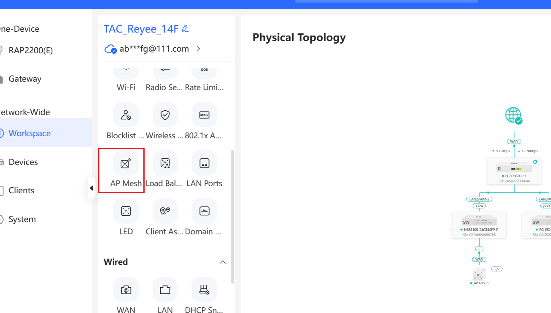551x313 pixels.
Task: Open the AP Mesh settings icon
Action: 126,164
